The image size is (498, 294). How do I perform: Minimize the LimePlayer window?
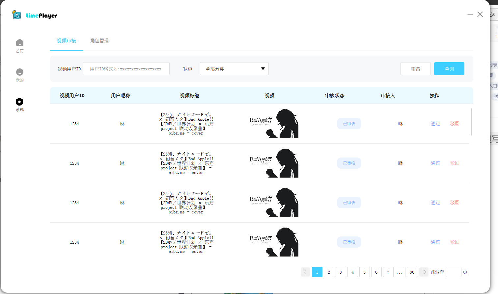(470, 14)
